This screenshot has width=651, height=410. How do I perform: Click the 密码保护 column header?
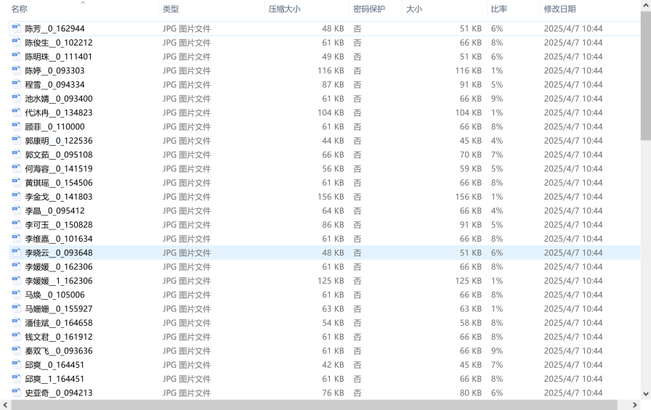pyautogui.click(x=369, y=9)
